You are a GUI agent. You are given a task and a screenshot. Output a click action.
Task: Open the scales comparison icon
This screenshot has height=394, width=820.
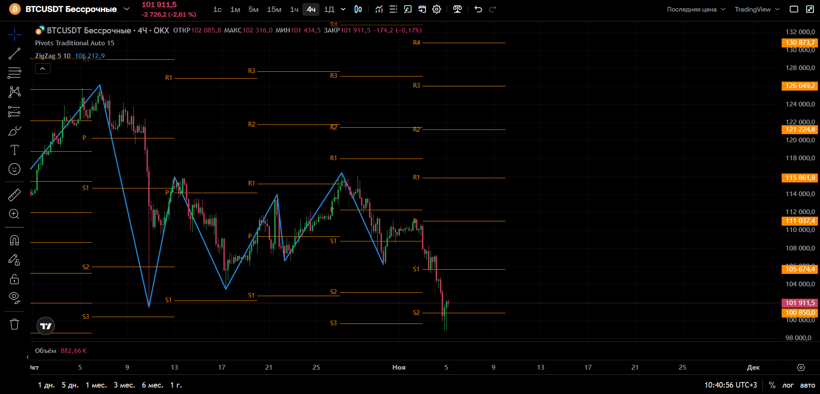tap(457, 9)
